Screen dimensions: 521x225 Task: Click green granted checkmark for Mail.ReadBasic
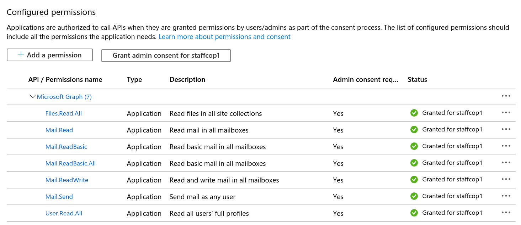tap(414, 146)
